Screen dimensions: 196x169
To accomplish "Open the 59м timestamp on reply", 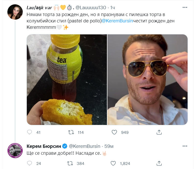I will [x=109, y=146].
